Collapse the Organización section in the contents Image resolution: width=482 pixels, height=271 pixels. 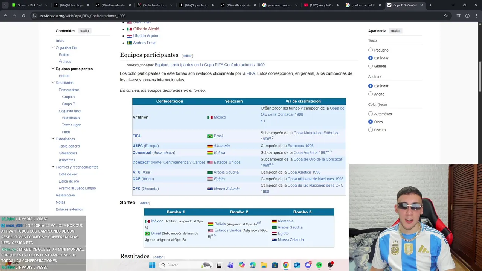click(x=53, y=47)
